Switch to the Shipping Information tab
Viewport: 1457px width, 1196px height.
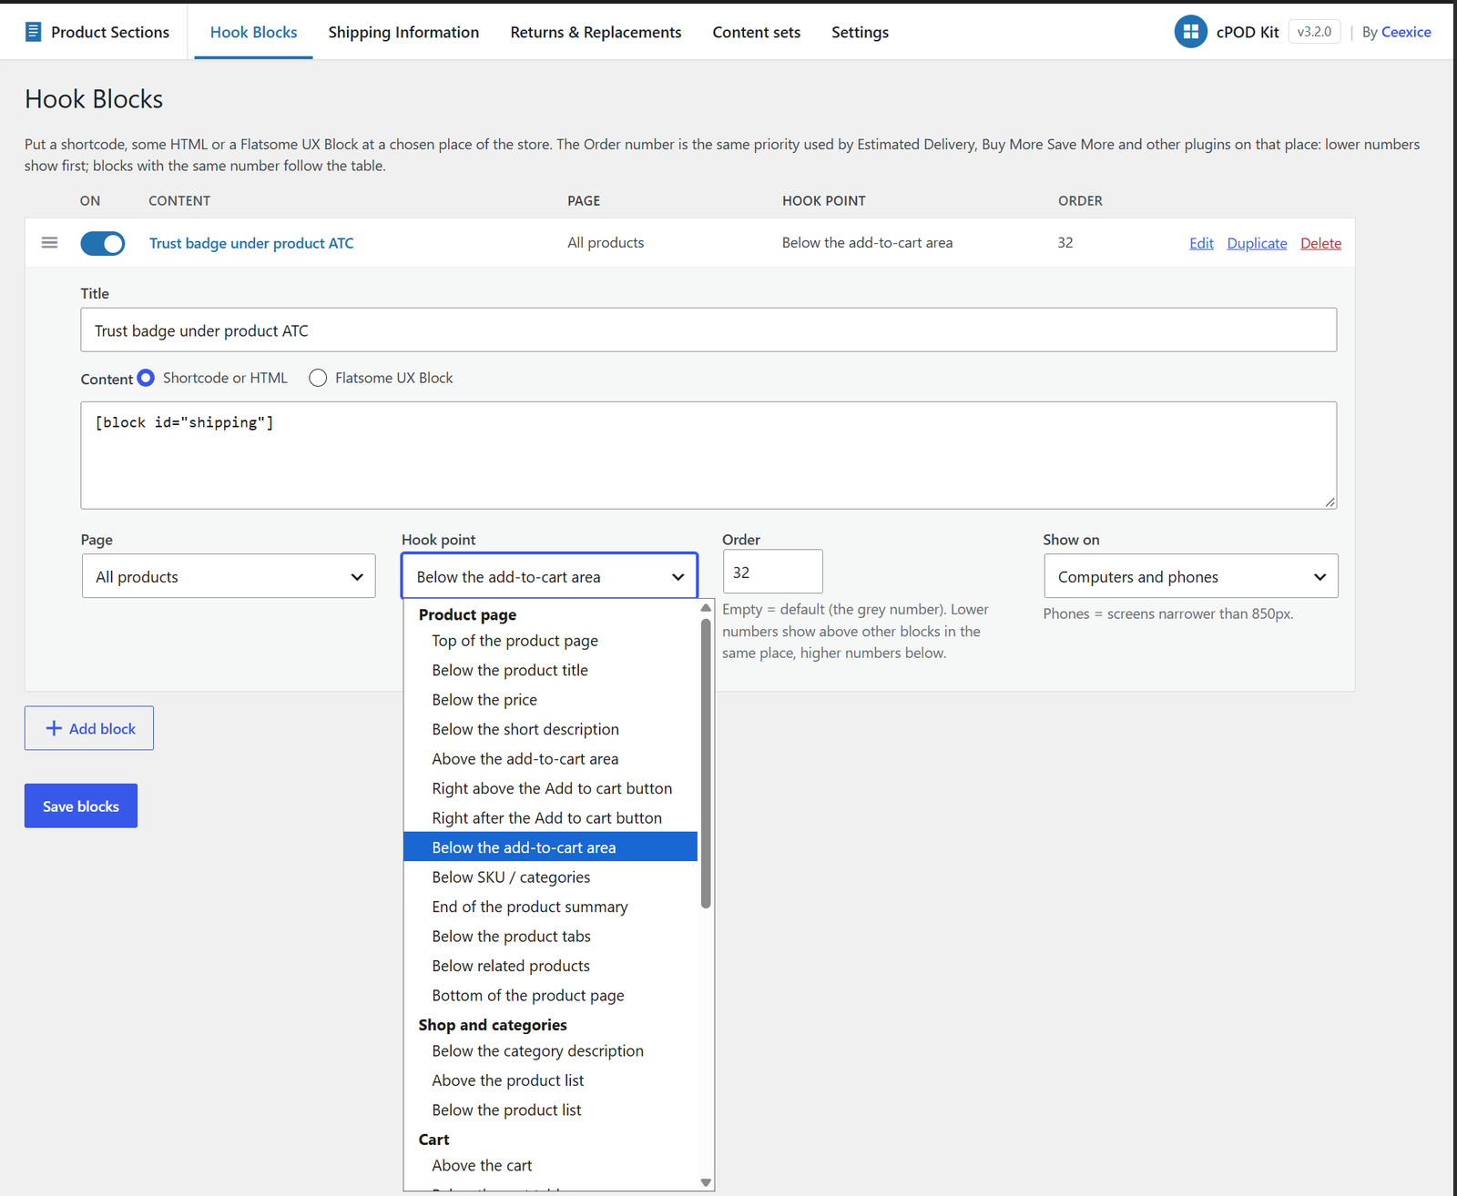click(x=403, y=32)
